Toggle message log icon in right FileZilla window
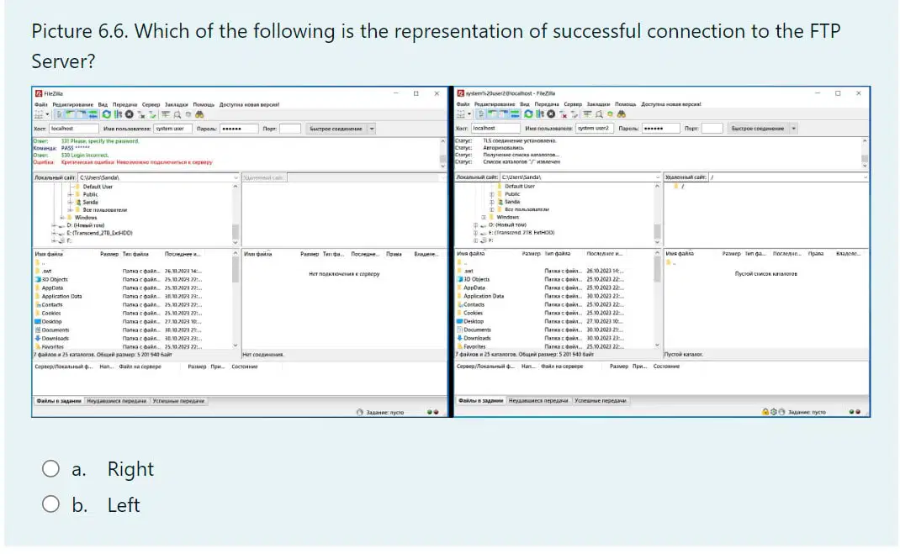 (x=481, y=114)
